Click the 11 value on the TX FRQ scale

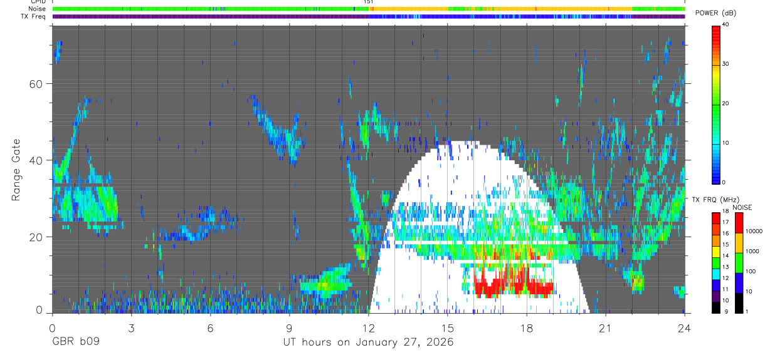click(725, 289)
